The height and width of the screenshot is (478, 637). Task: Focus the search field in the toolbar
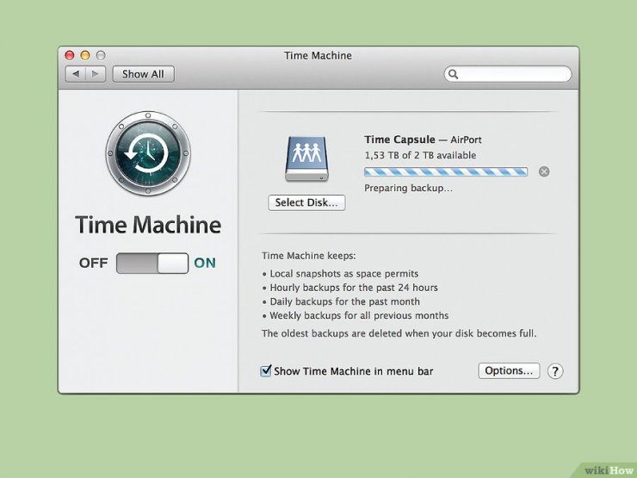tap(508, 74)
